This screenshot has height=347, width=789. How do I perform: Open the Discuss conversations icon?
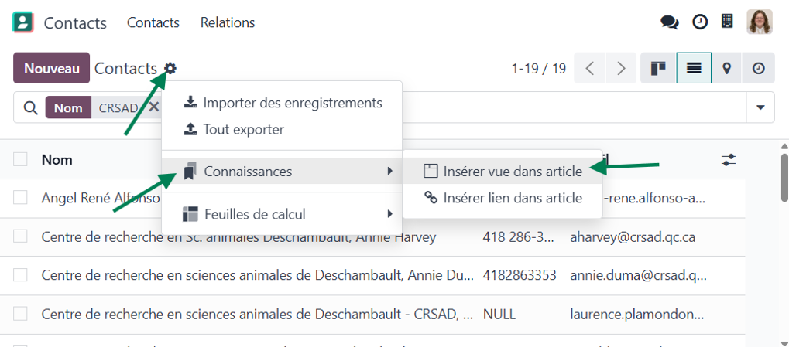[x=669, y=22]
